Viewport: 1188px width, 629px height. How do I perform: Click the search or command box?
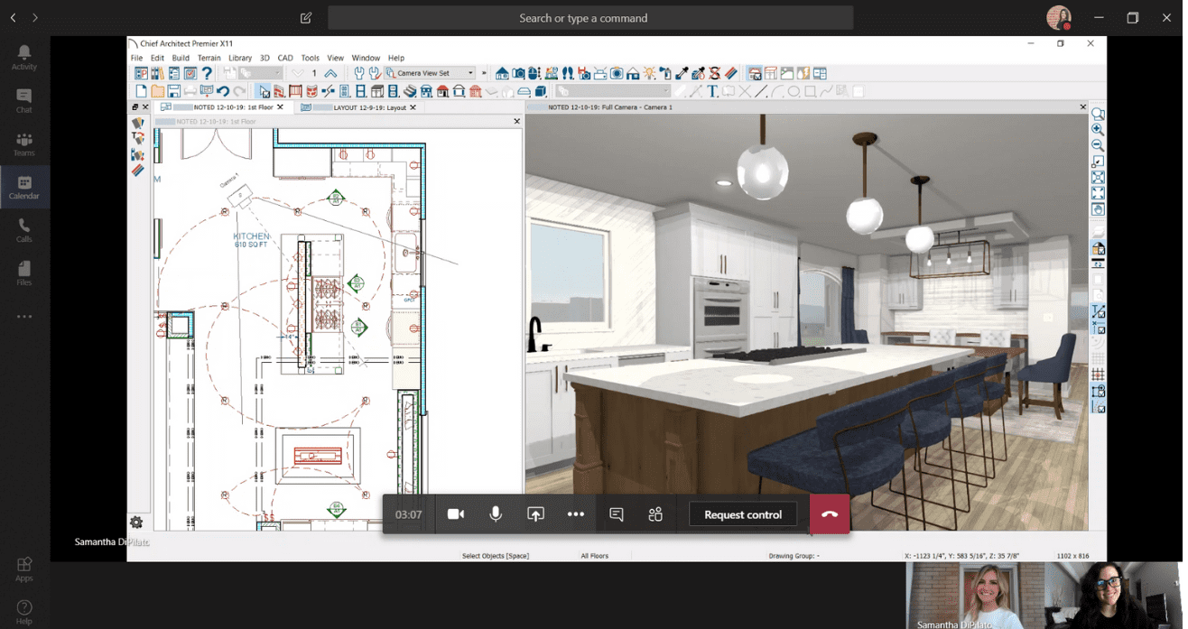(x=590, y=18)
